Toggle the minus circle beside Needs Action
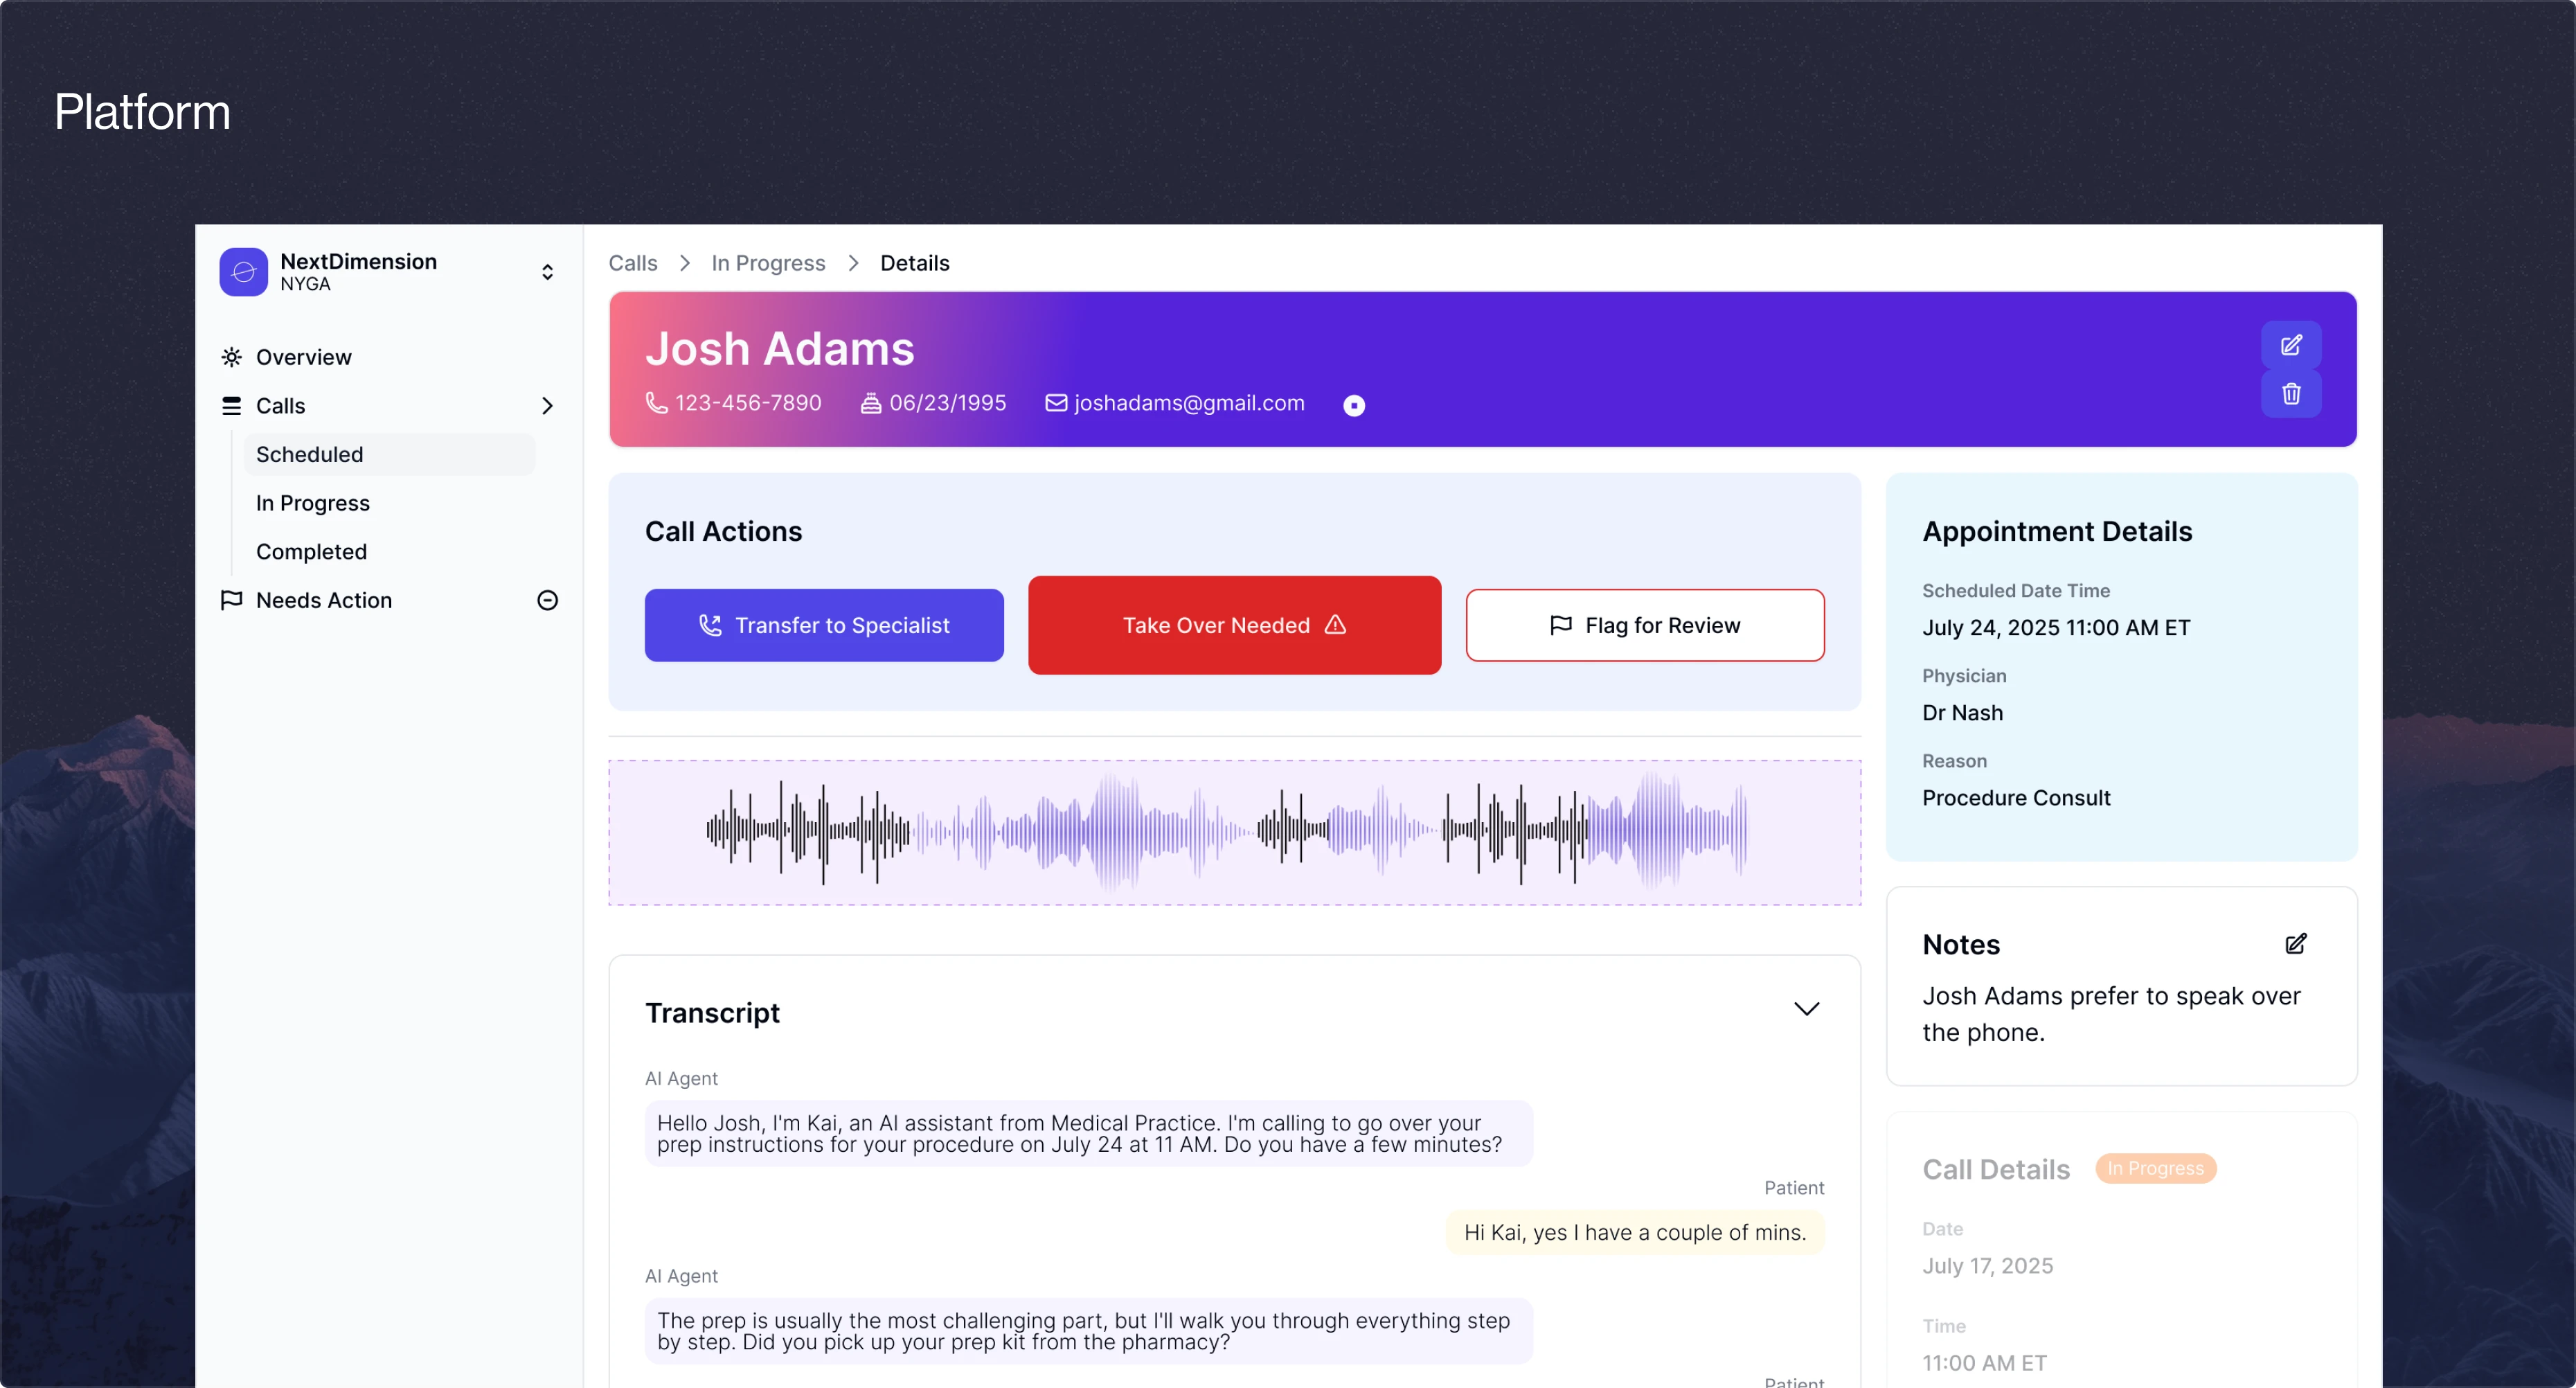 coord(547,600)
